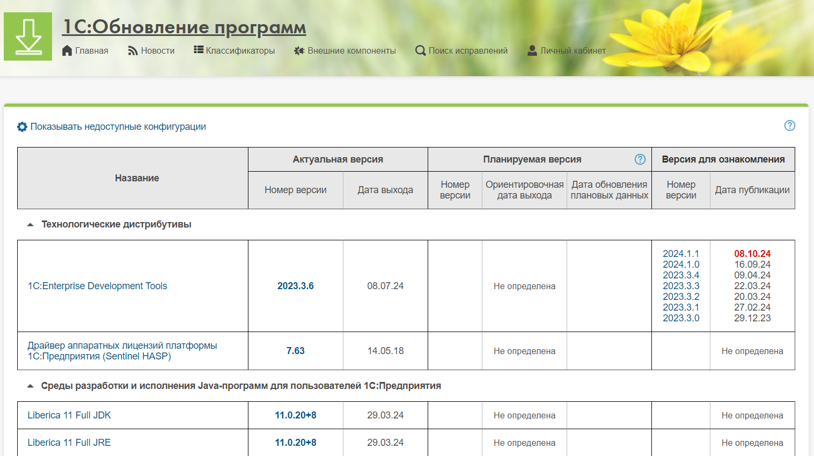Image resolution: width=814 pixels, height=456 pixels.
Task: Open the Внешние компоненты menu item
Action: pyautogui.click(x=351, y=50)
